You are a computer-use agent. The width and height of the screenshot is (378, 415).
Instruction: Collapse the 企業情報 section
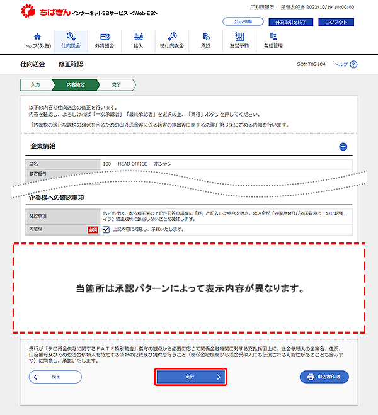click(x=343, y=146)
